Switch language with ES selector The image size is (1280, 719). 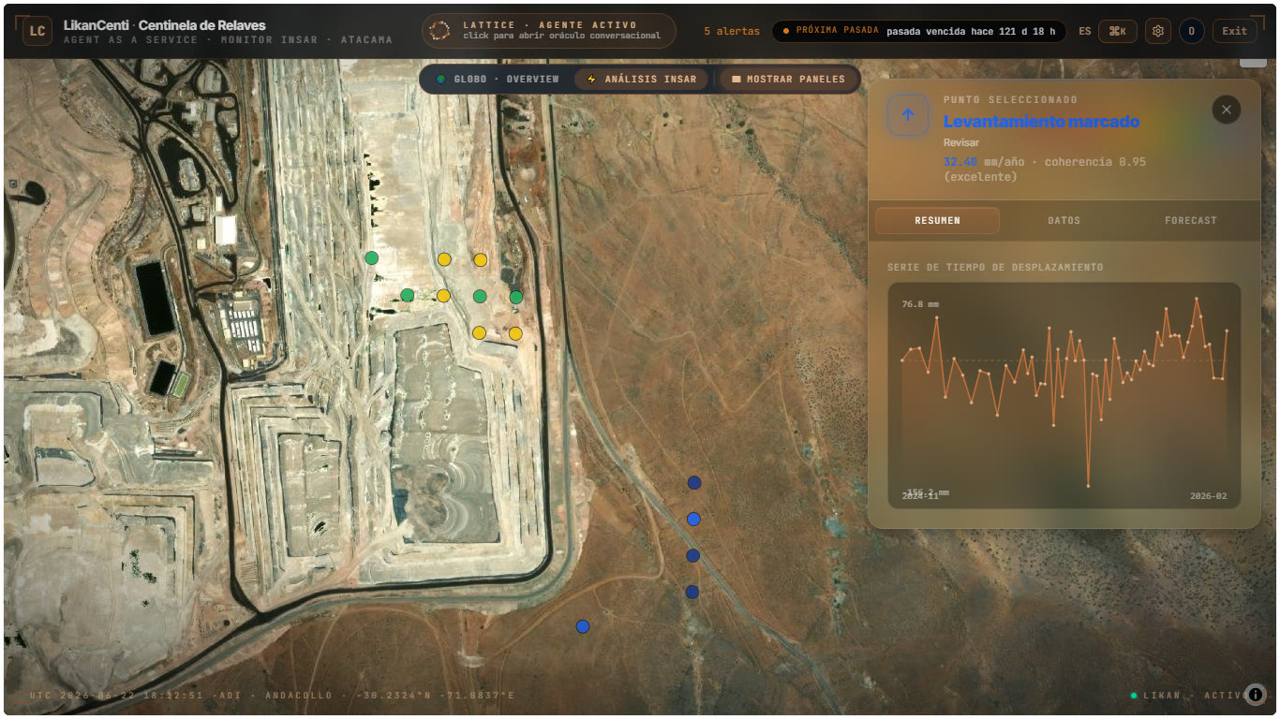click(1085, 31)
